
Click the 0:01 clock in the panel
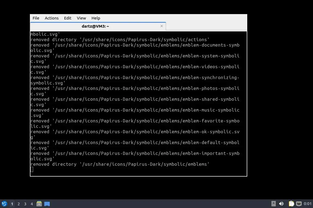click(x=307, y=204)
